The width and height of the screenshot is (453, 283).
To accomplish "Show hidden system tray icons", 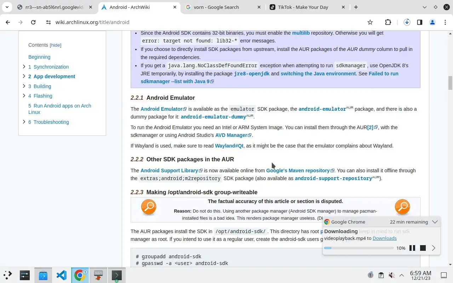I will [x=402, y=275].
